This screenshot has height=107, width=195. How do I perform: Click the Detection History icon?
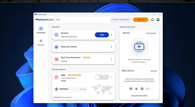tap(56, 47)
